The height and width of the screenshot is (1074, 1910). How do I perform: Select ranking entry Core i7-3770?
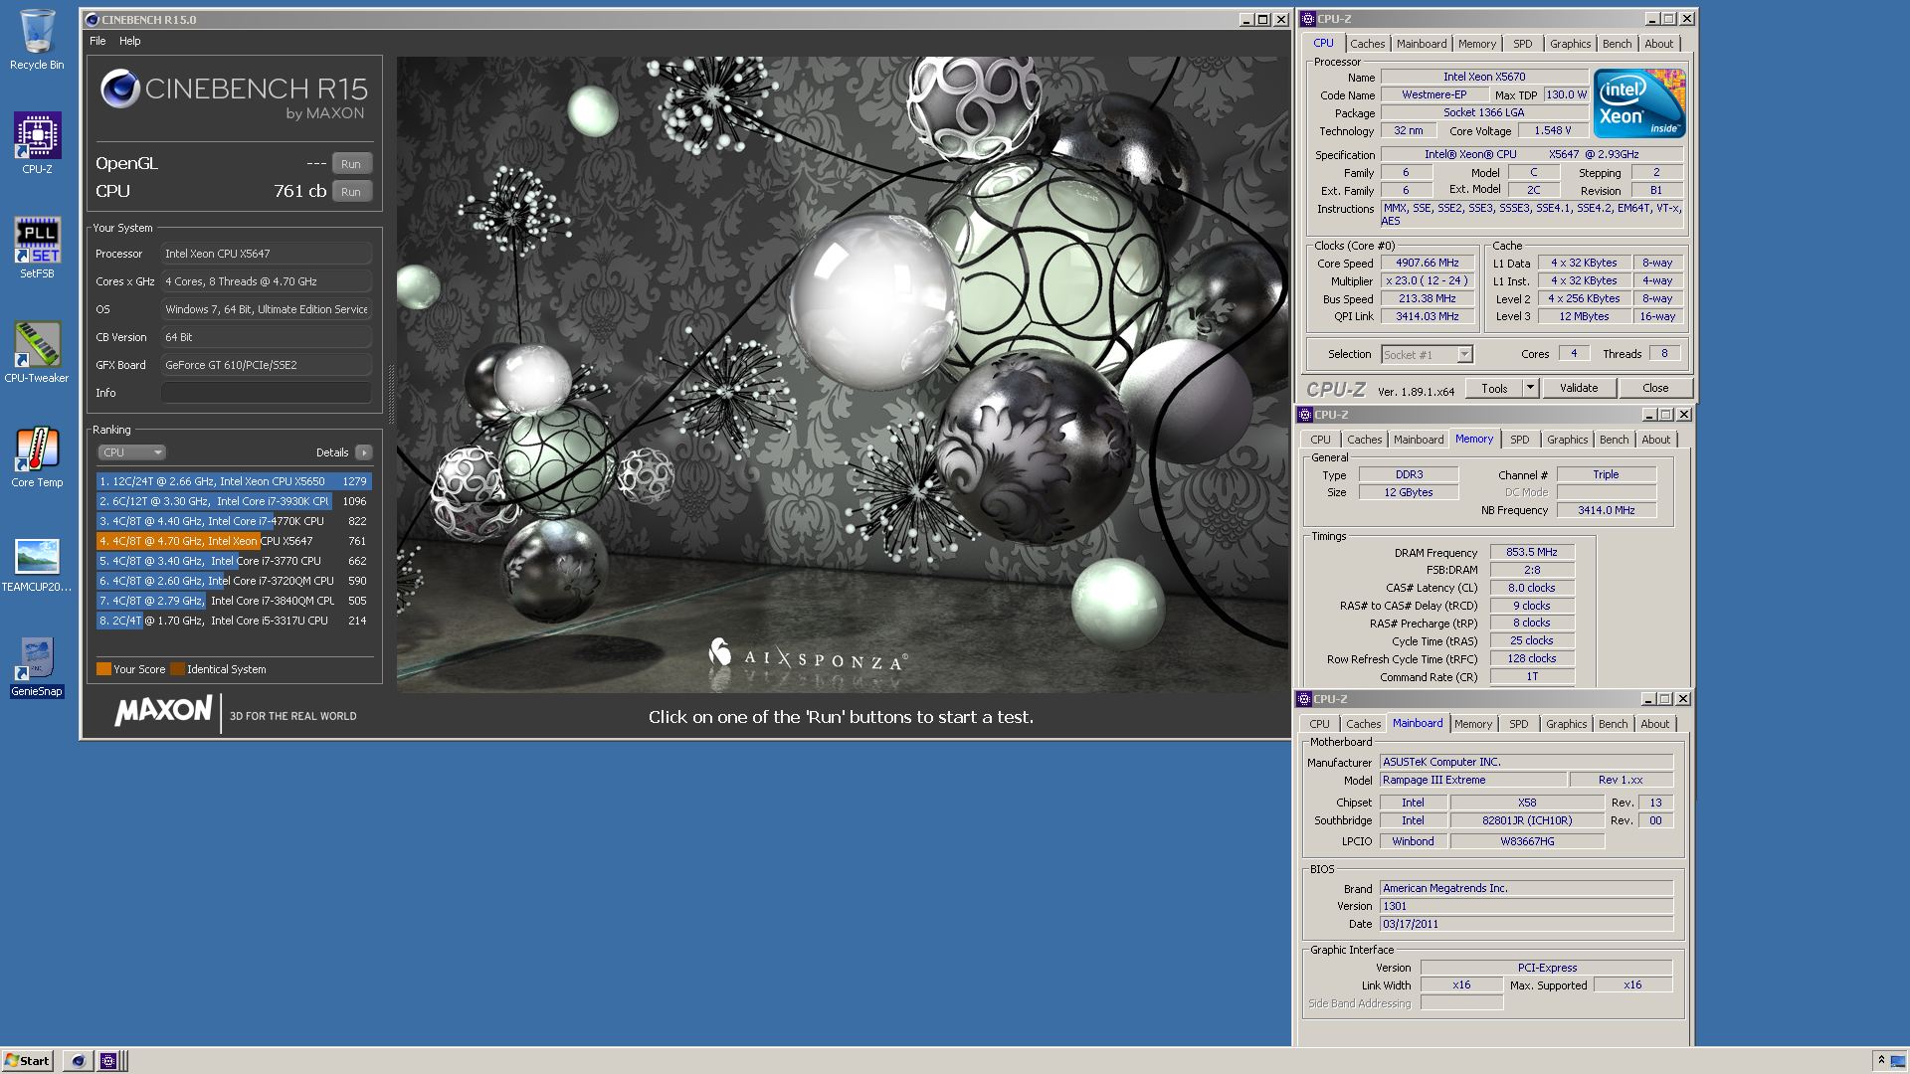click(234, 561)
